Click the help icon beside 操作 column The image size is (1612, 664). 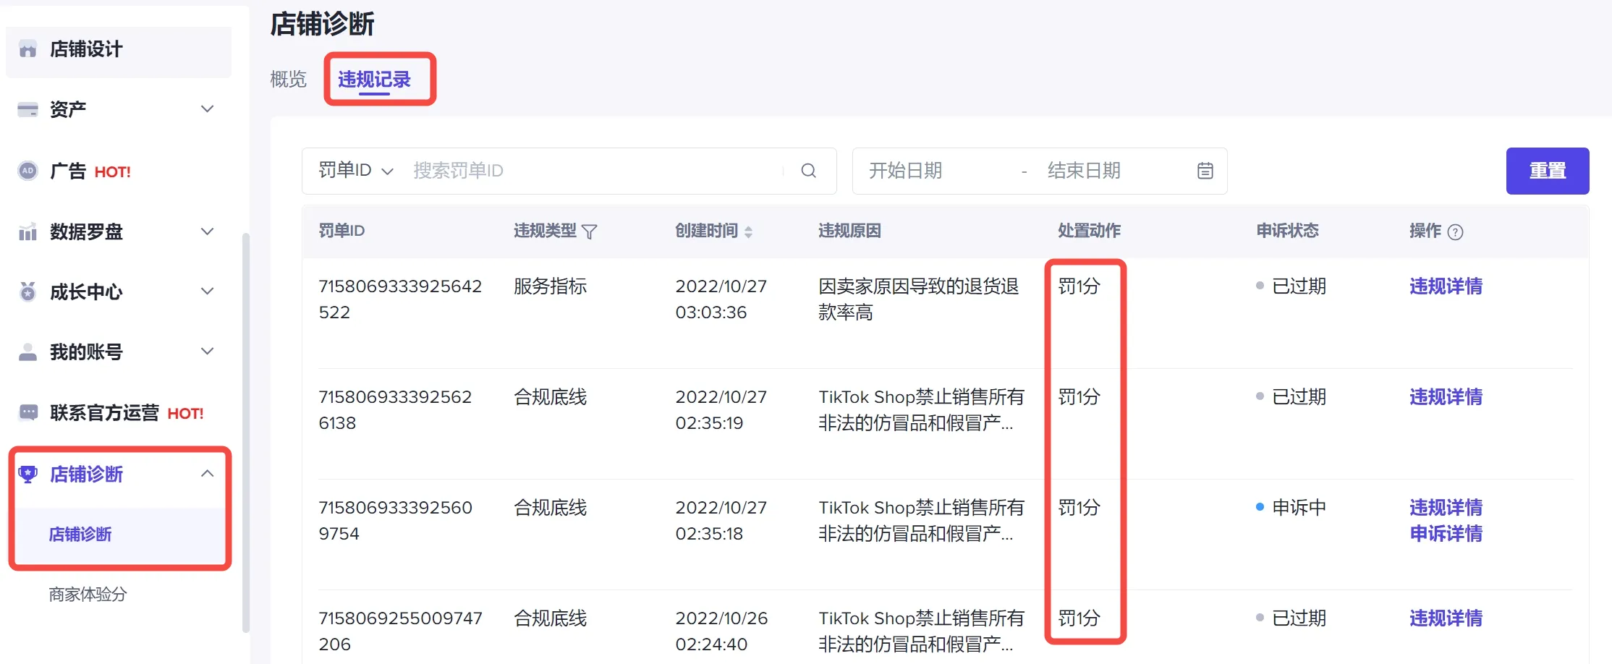click(1456, 231)
